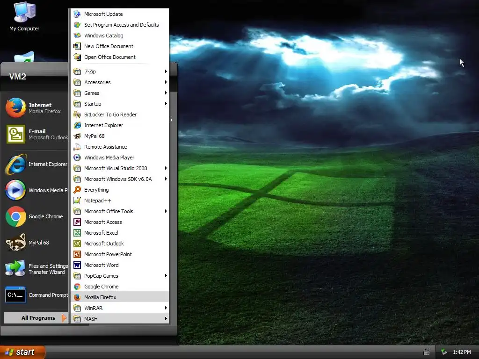
Task: Click the Microsoft Outlook icon in All Programs list
Action: [x=77, y=244]
